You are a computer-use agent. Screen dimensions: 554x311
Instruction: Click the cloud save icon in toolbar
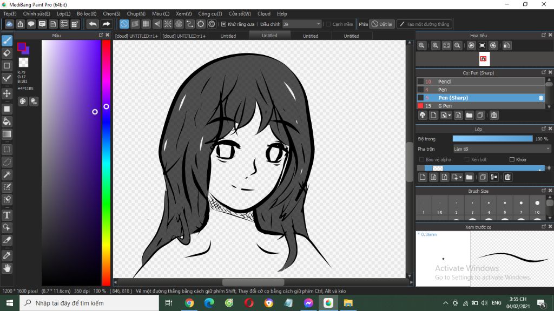(x=9, y=24)
